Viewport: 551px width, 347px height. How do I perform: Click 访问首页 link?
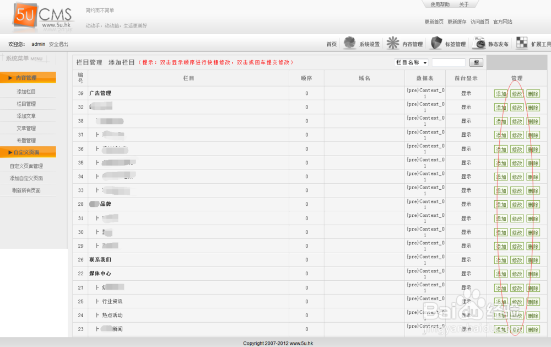tap(480, 22)
